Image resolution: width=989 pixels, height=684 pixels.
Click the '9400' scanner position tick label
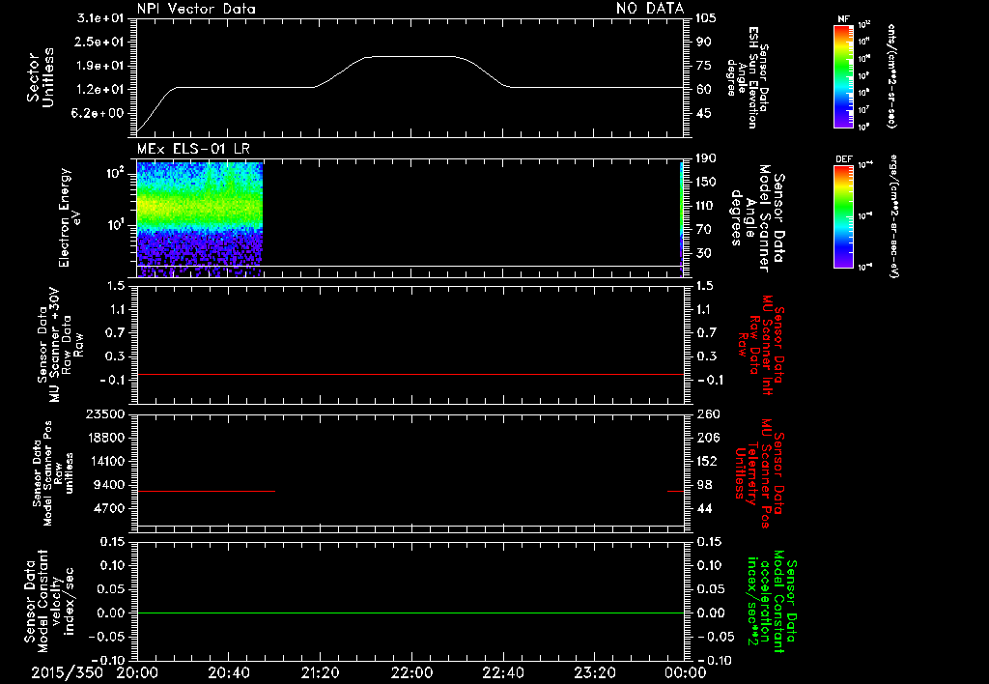(x=108, y=485)
